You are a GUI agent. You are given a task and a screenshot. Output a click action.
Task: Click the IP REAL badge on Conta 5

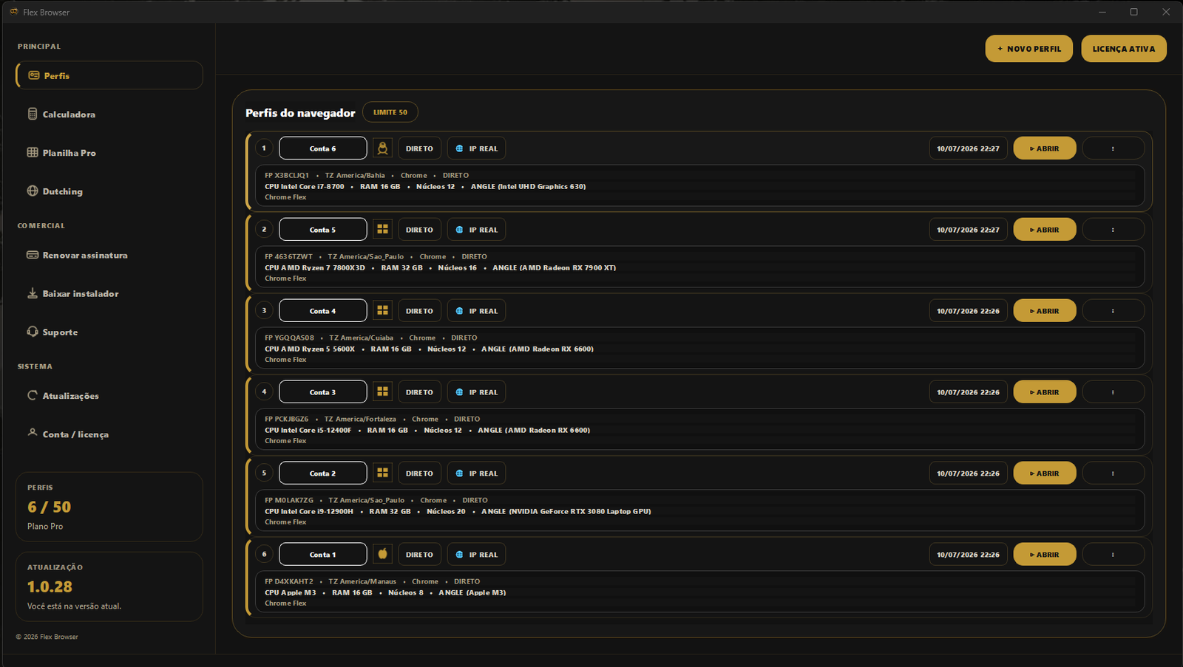(x=476, y=230)
